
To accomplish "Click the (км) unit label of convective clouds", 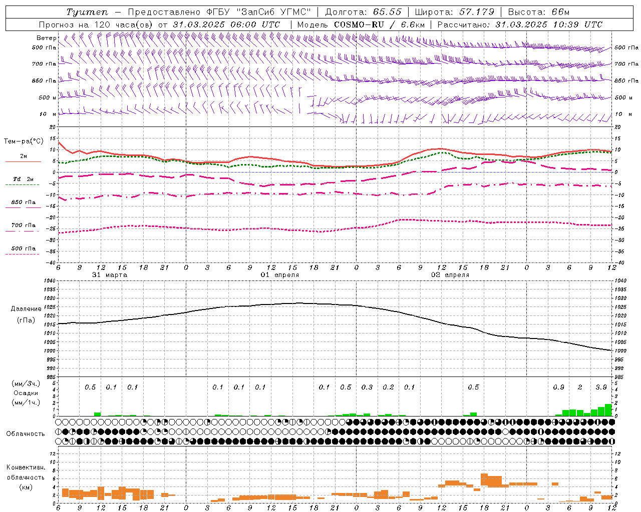I will [26, 487].
